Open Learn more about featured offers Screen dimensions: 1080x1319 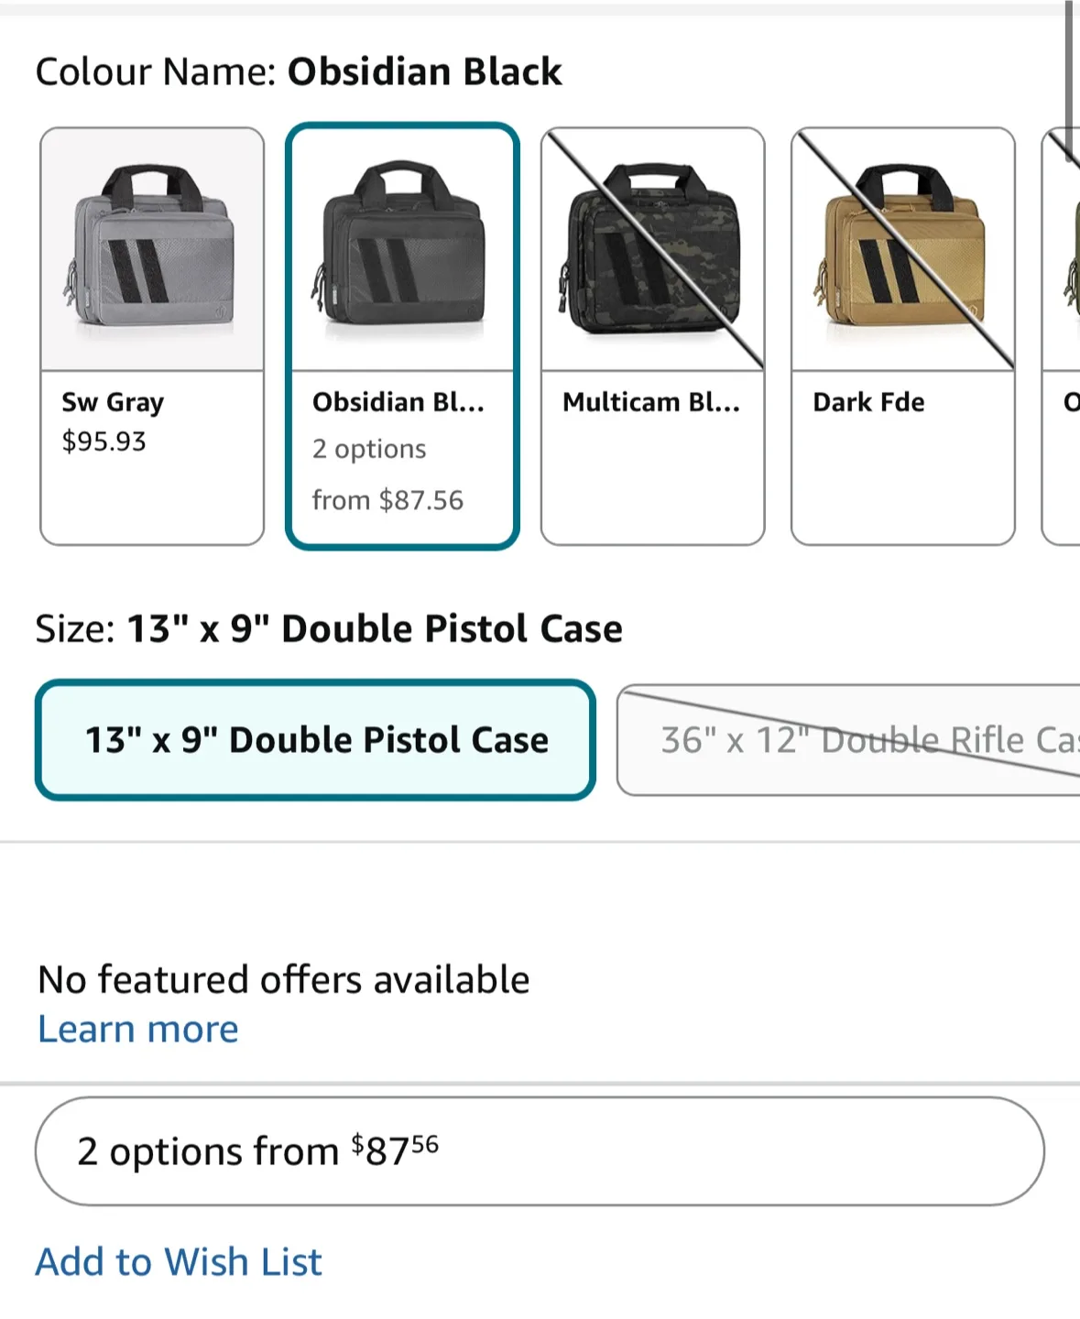click(136, 1028)
